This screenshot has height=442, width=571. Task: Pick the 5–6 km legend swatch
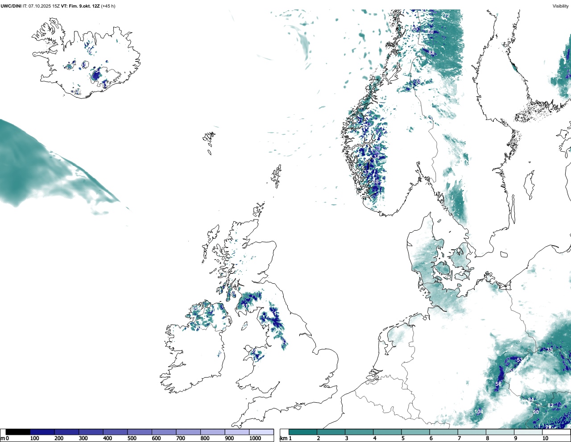(x=416, y=432)
